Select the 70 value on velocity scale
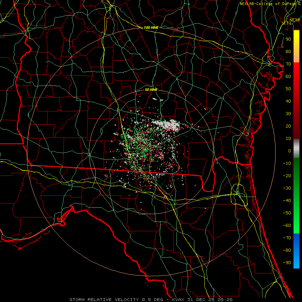This screenshot has width=302, height=302. [288, 64]
